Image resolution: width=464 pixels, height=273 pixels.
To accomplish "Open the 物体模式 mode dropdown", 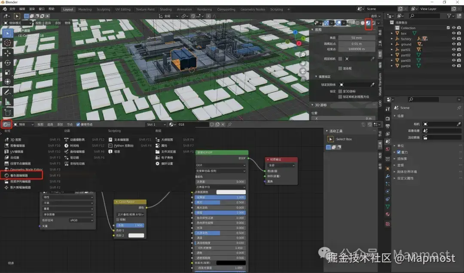I will click(x=18, y=23).
